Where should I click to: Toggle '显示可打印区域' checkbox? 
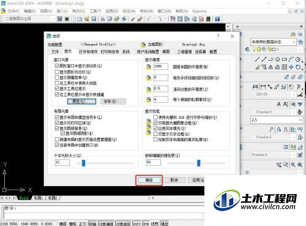[x=57, y=123]
